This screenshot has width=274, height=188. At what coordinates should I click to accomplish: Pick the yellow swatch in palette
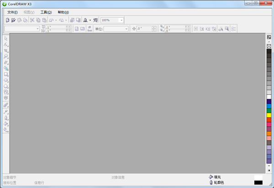269,115
